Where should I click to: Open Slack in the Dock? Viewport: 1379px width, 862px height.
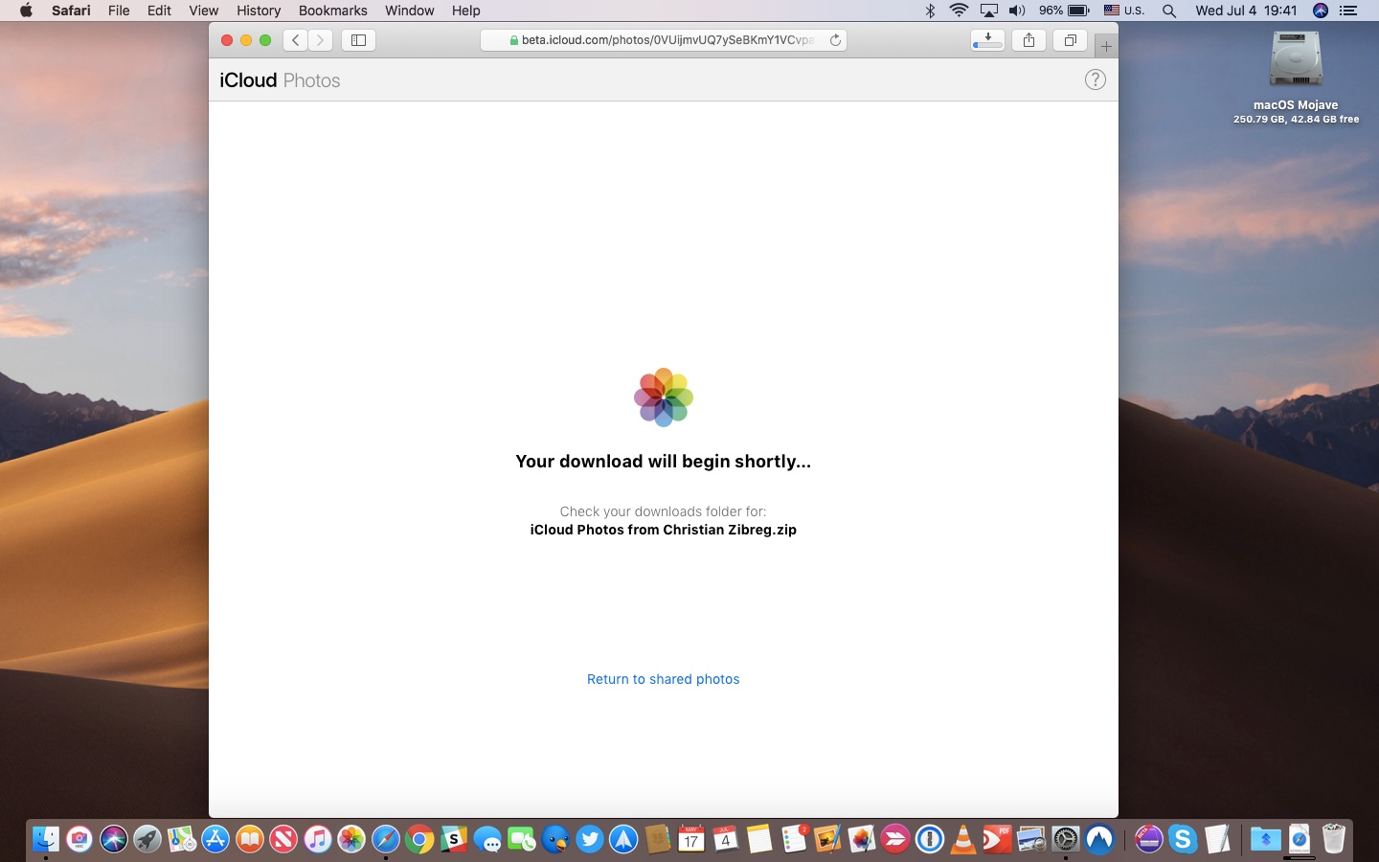tap(453, 839)
